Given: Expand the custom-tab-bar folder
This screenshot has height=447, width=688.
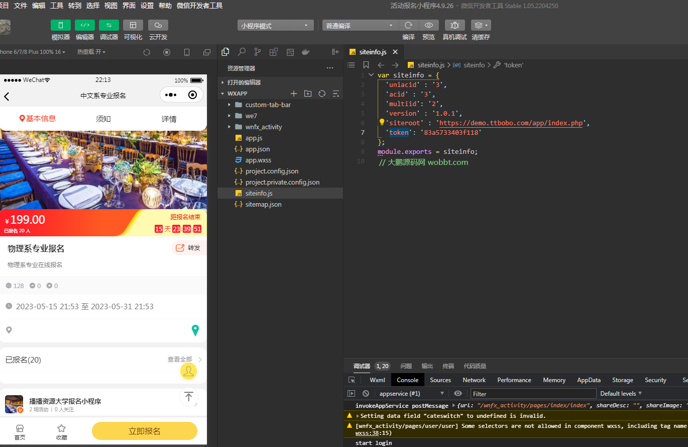Looking at the screenshot, I should (x=230, y=105).
